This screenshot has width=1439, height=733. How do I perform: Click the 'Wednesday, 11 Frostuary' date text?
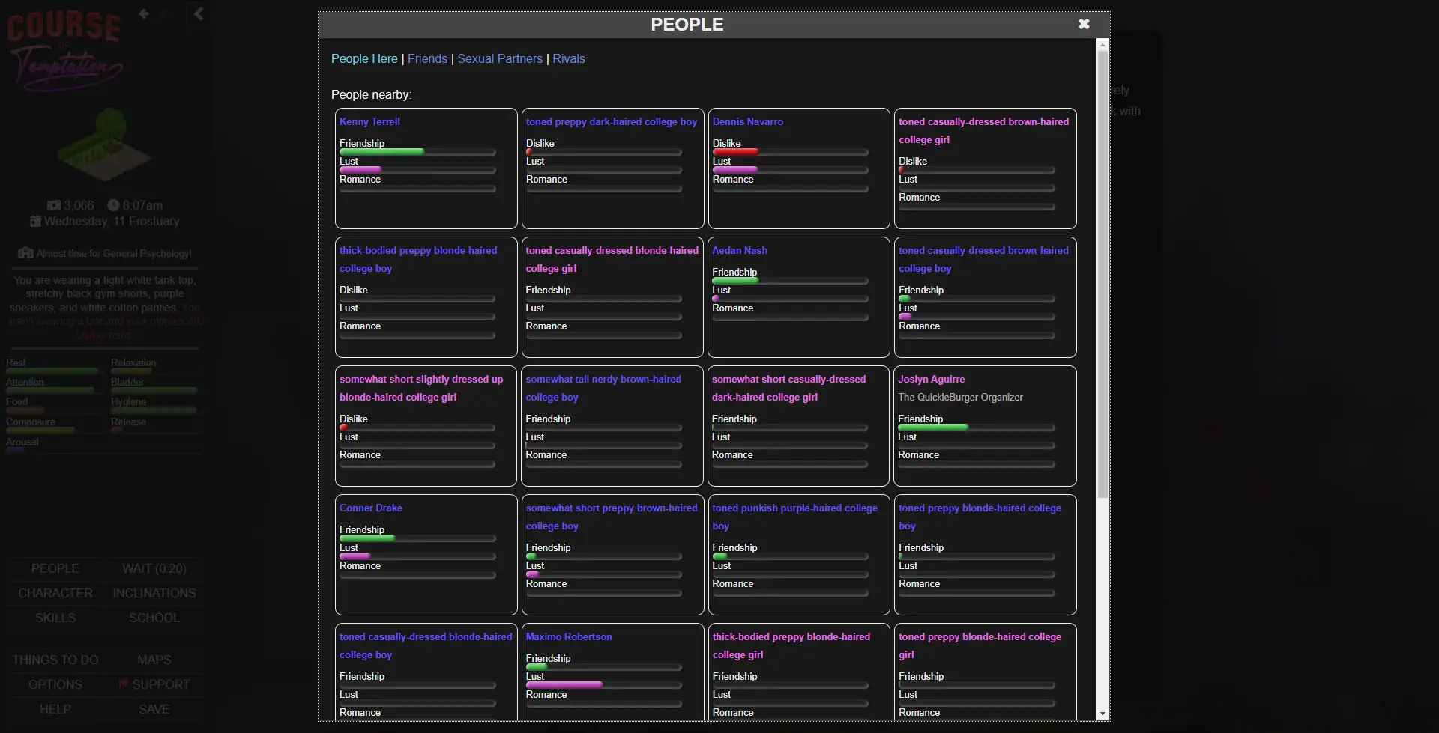112,221
